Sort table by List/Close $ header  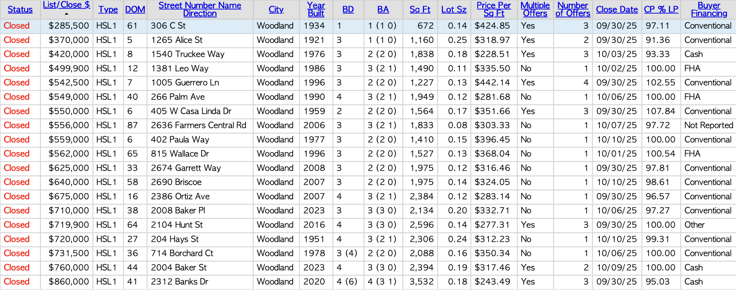pyautogui.click(x=66, y=5)
